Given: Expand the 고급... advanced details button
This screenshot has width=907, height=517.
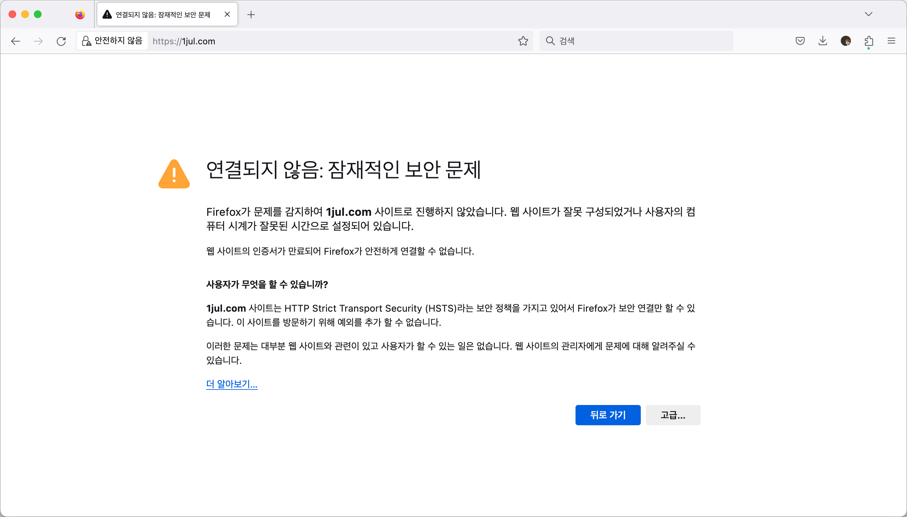Looking at the screenshot, I should tap(673, 415).
